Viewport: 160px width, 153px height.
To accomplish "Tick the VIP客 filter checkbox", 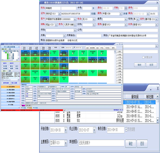I will [2, 66].
